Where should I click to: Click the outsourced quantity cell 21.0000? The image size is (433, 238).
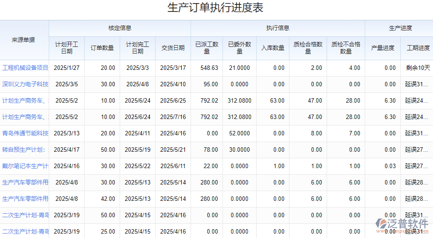tap(239, 68)
